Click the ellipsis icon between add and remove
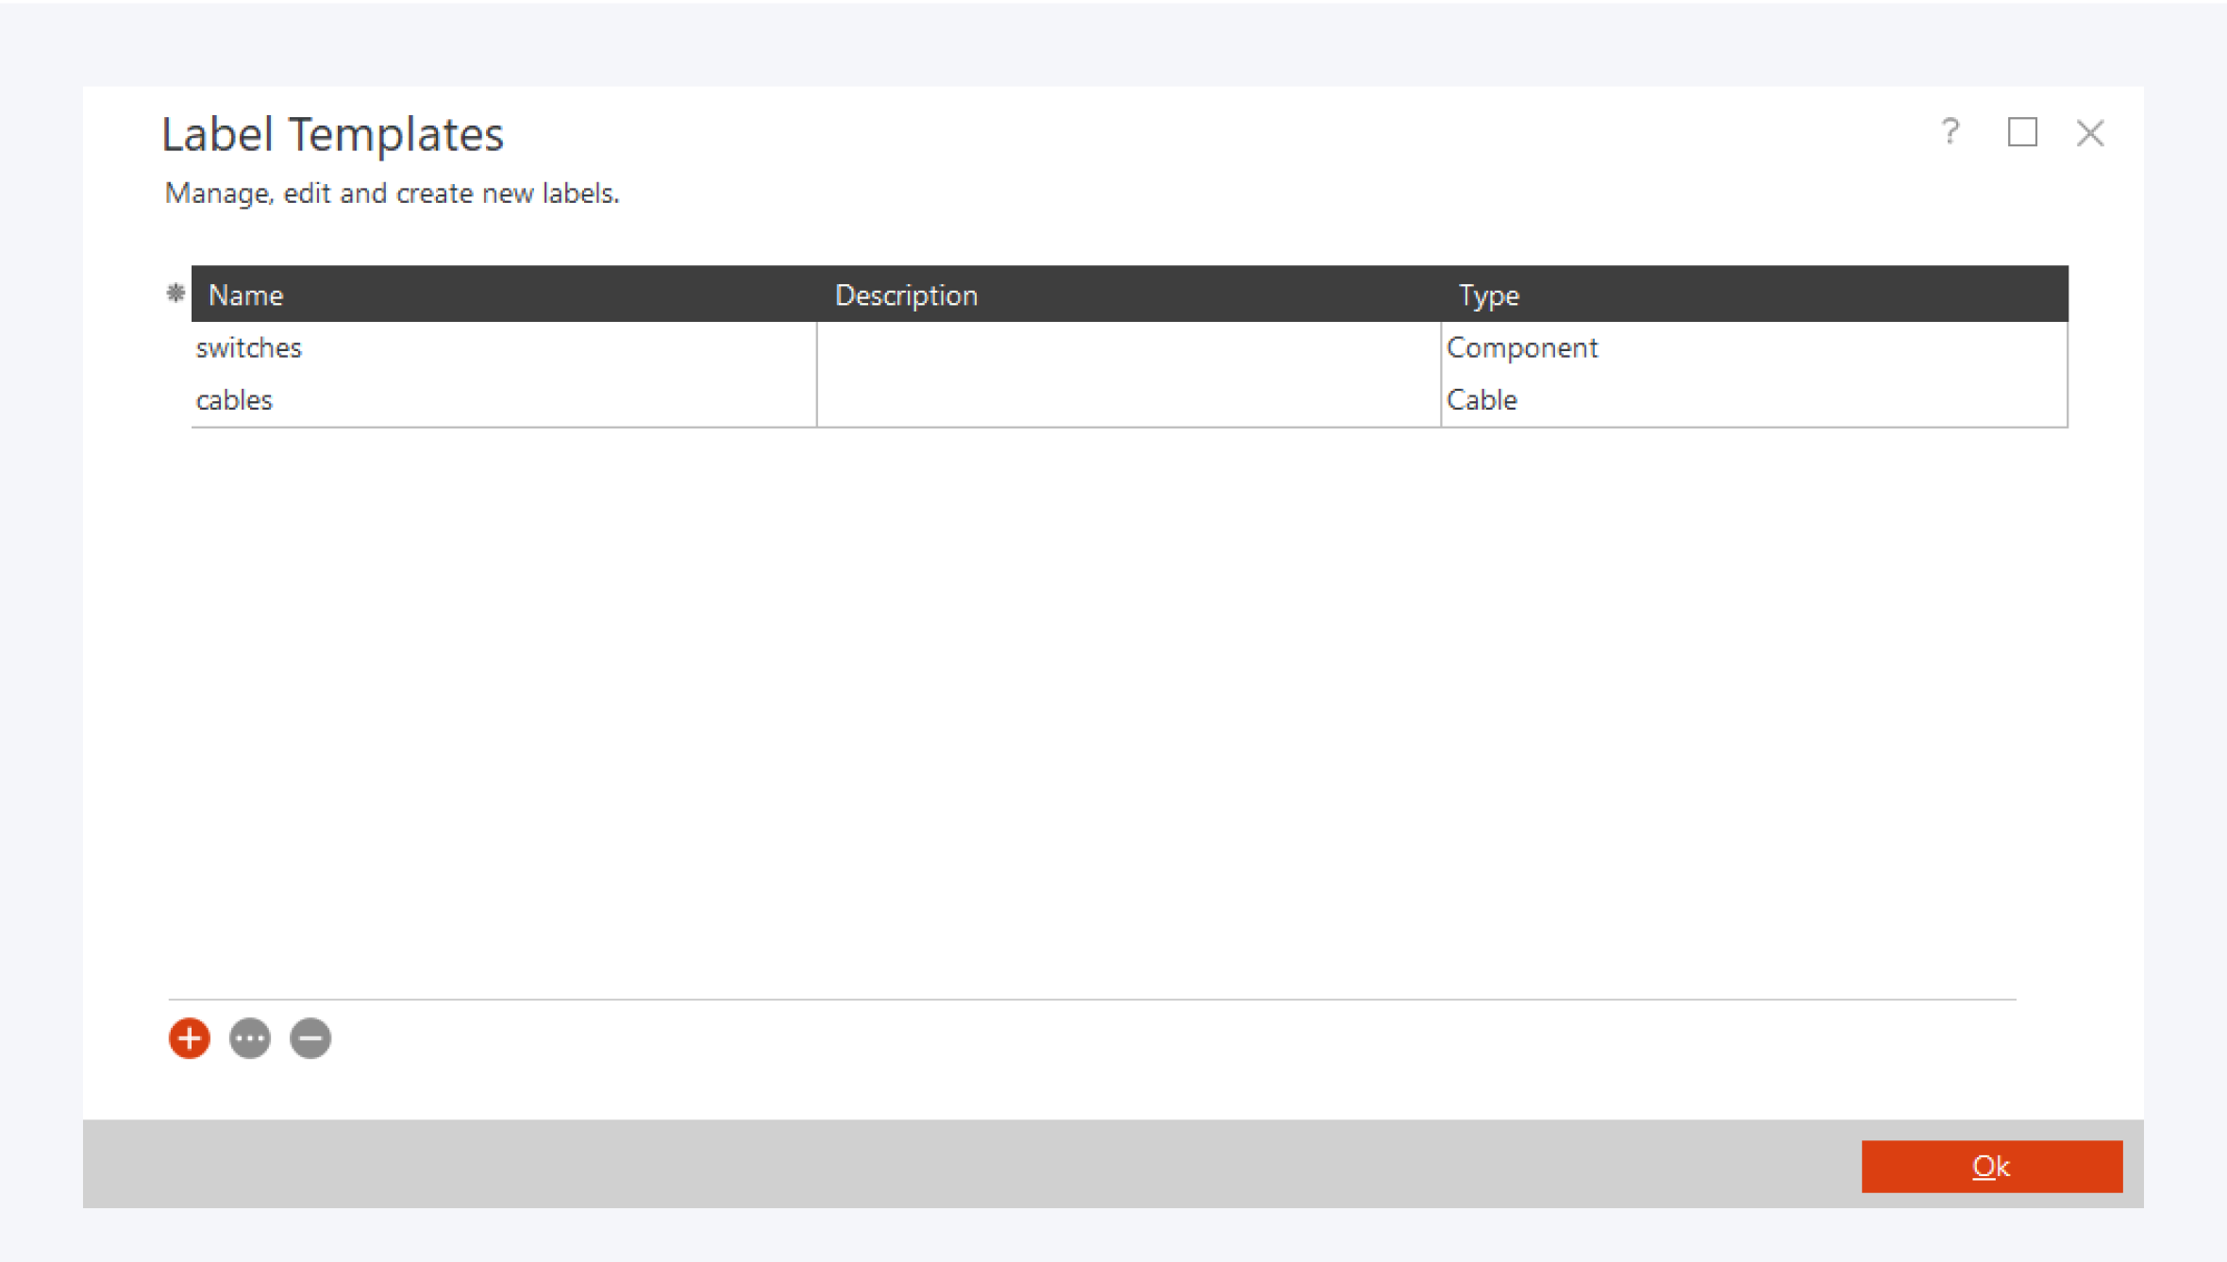 tap(249, 1038)
